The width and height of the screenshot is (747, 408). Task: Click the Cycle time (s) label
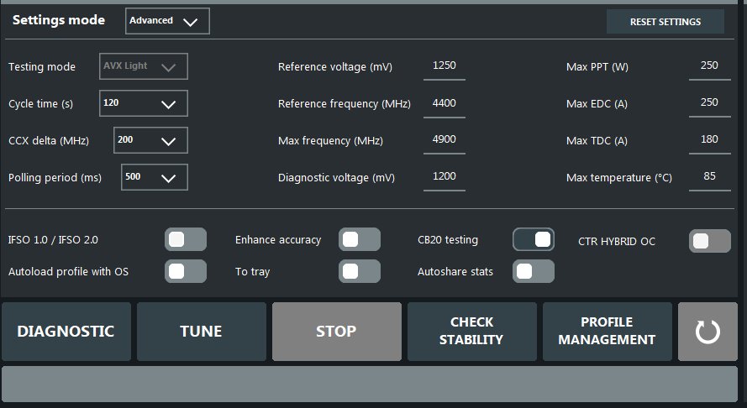(x=40, y=104)
